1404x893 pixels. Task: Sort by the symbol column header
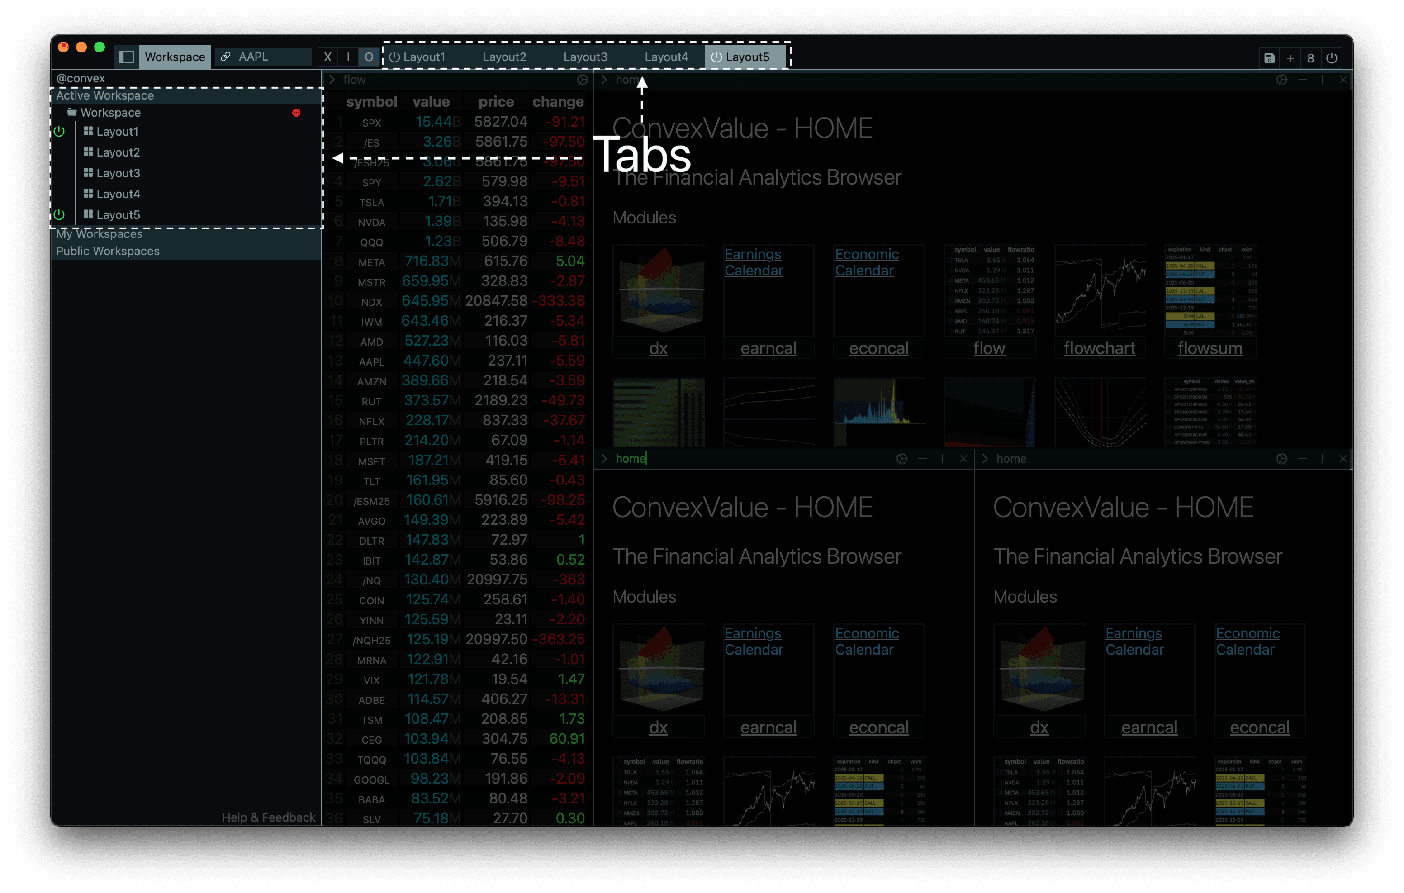pos(371,102)
